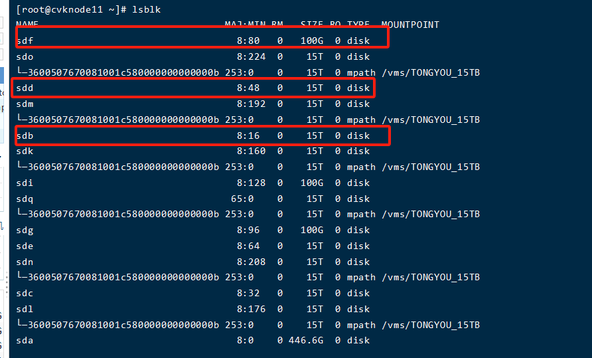This screenshot has height=358, width=592.
Task: Click the 8:128 device number
Action: pyautogui.click(x=251, y=183)
